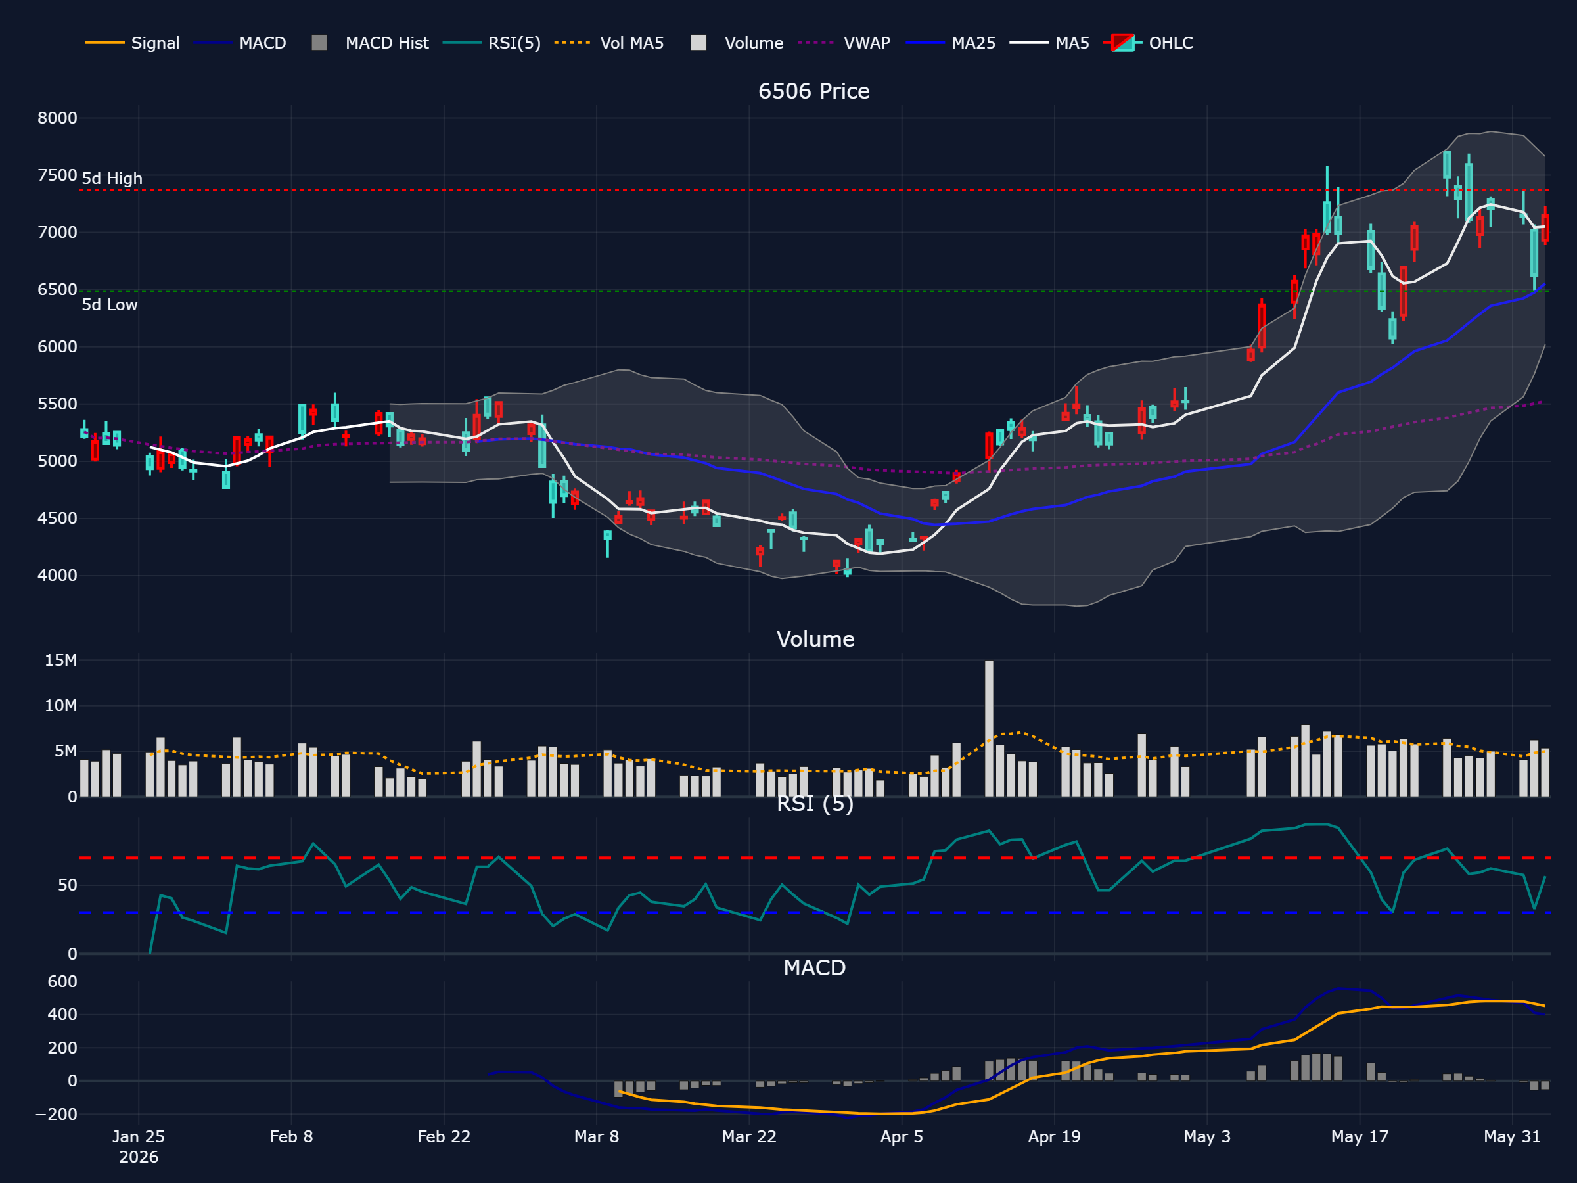1577x1183 pixels.
Task: Click the 15M volume axis label
Action: tap(60, 661)
